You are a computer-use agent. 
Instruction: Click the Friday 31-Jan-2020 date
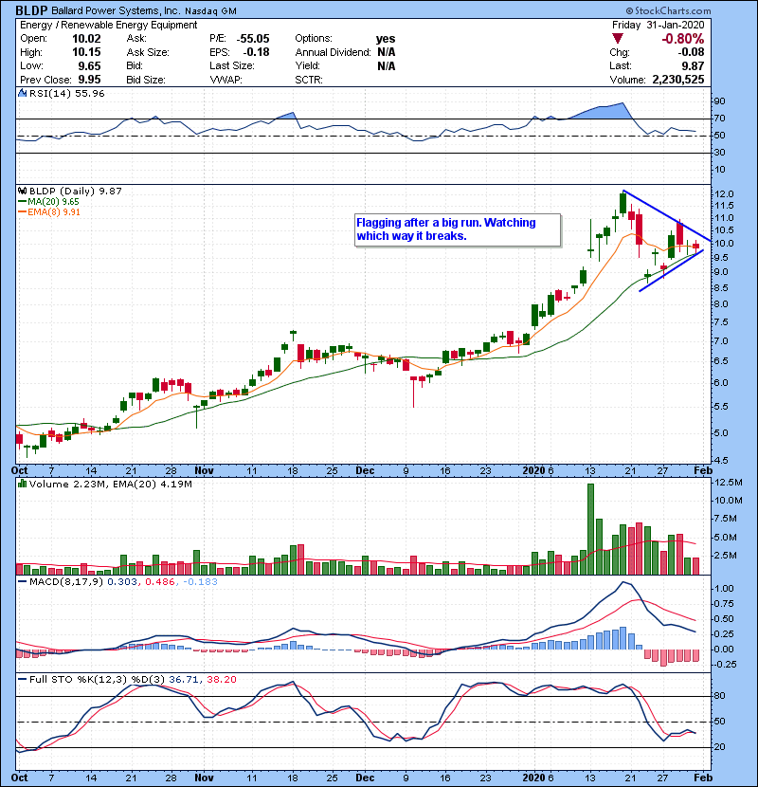tap(659, 25)
